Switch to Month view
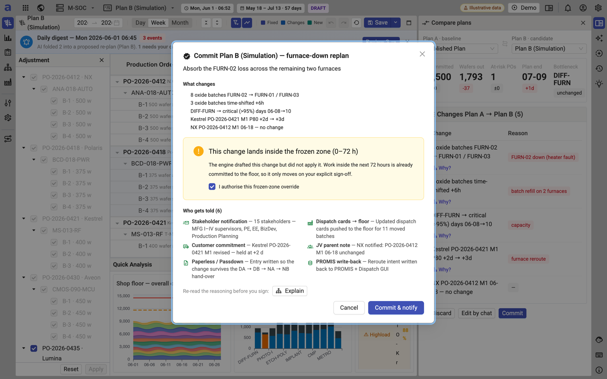607x379 pixels. point(180,23)
